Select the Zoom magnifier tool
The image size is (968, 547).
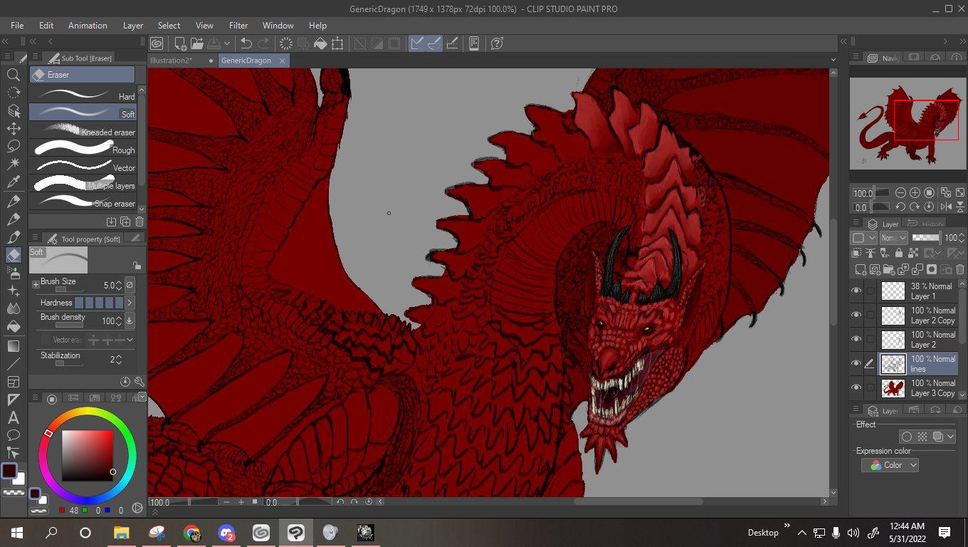point(13,75)
